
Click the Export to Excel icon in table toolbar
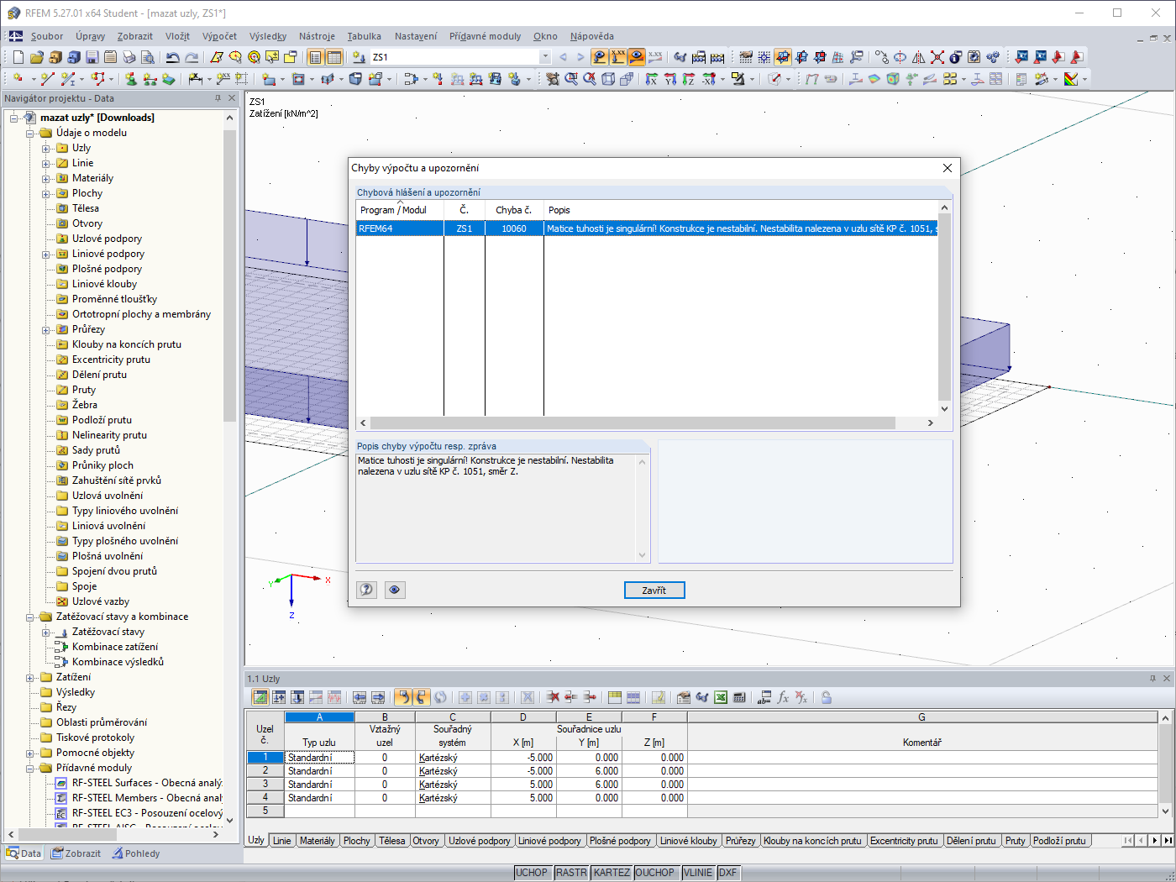pyautogui.click(x=721, y=697)
